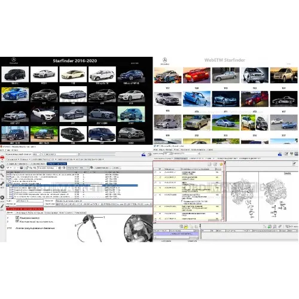Click the steering wheel icon in WIS sidebar
This screenshot has height=299, width=299.
click(x=2, y=166)
